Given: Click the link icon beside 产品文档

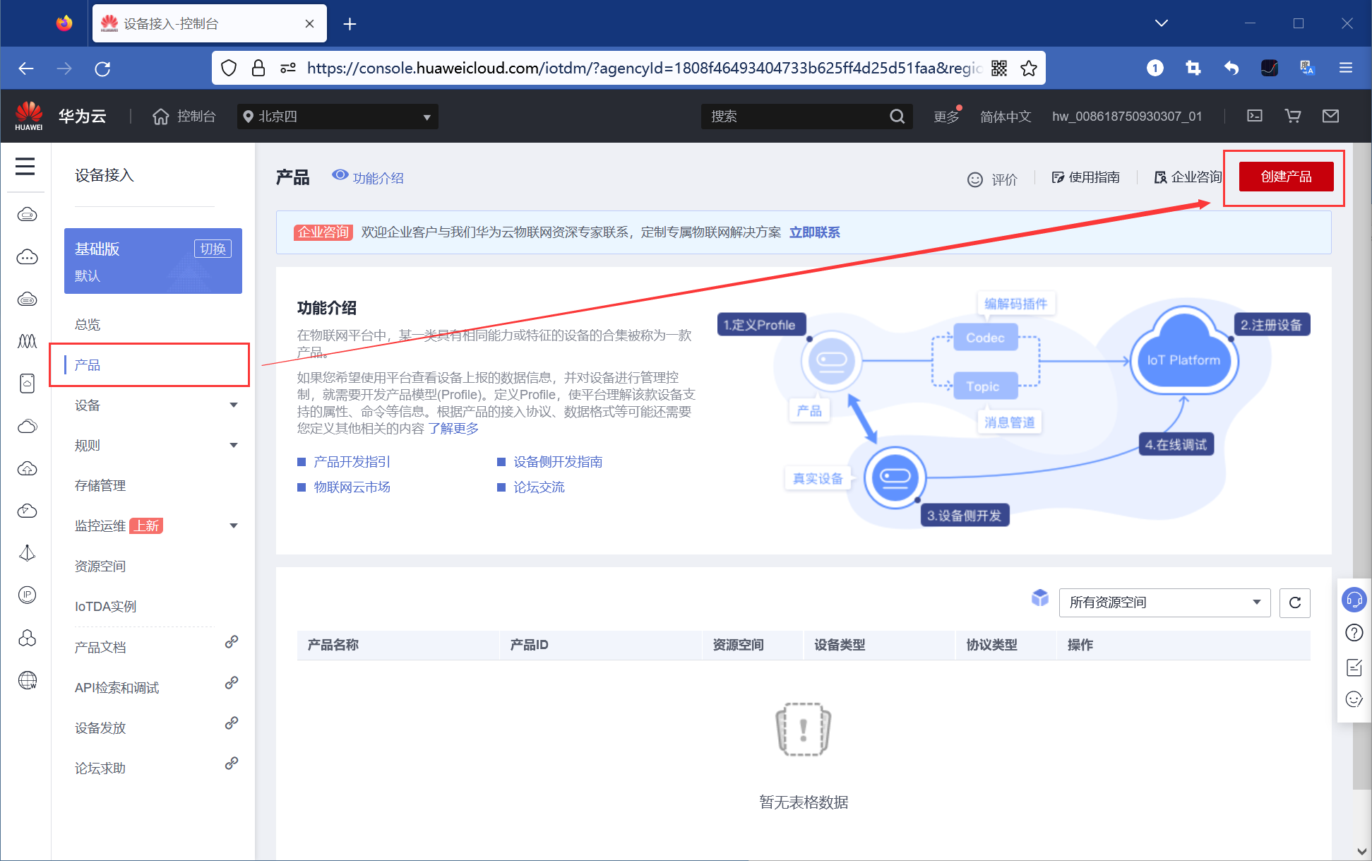Looking at the screenshot, I should pos(231,642).
